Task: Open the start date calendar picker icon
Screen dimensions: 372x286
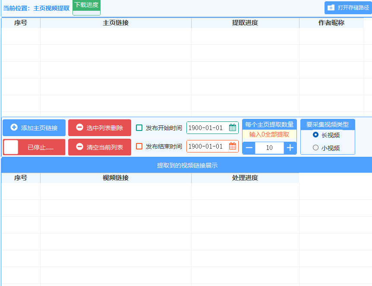Action: pos(233,127)
